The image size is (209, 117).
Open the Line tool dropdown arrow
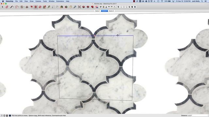point(13,7)
